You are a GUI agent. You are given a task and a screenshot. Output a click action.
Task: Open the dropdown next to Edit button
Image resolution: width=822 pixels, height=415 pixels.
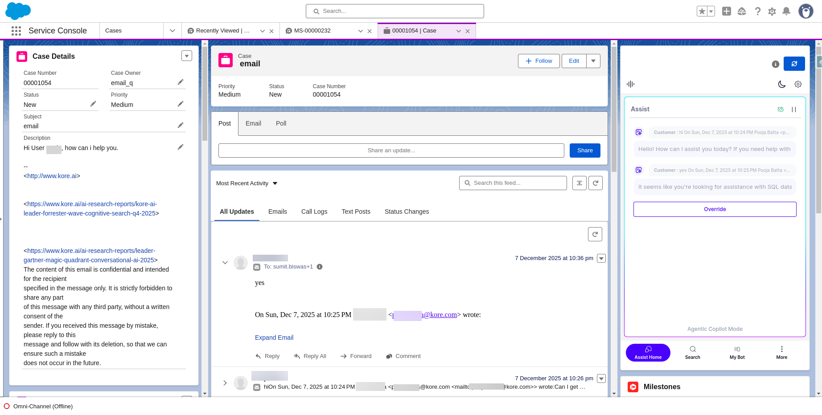[593, 61]
